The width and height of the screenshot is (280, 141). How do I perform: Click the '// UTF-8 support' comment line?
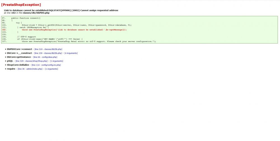[26, 37]
